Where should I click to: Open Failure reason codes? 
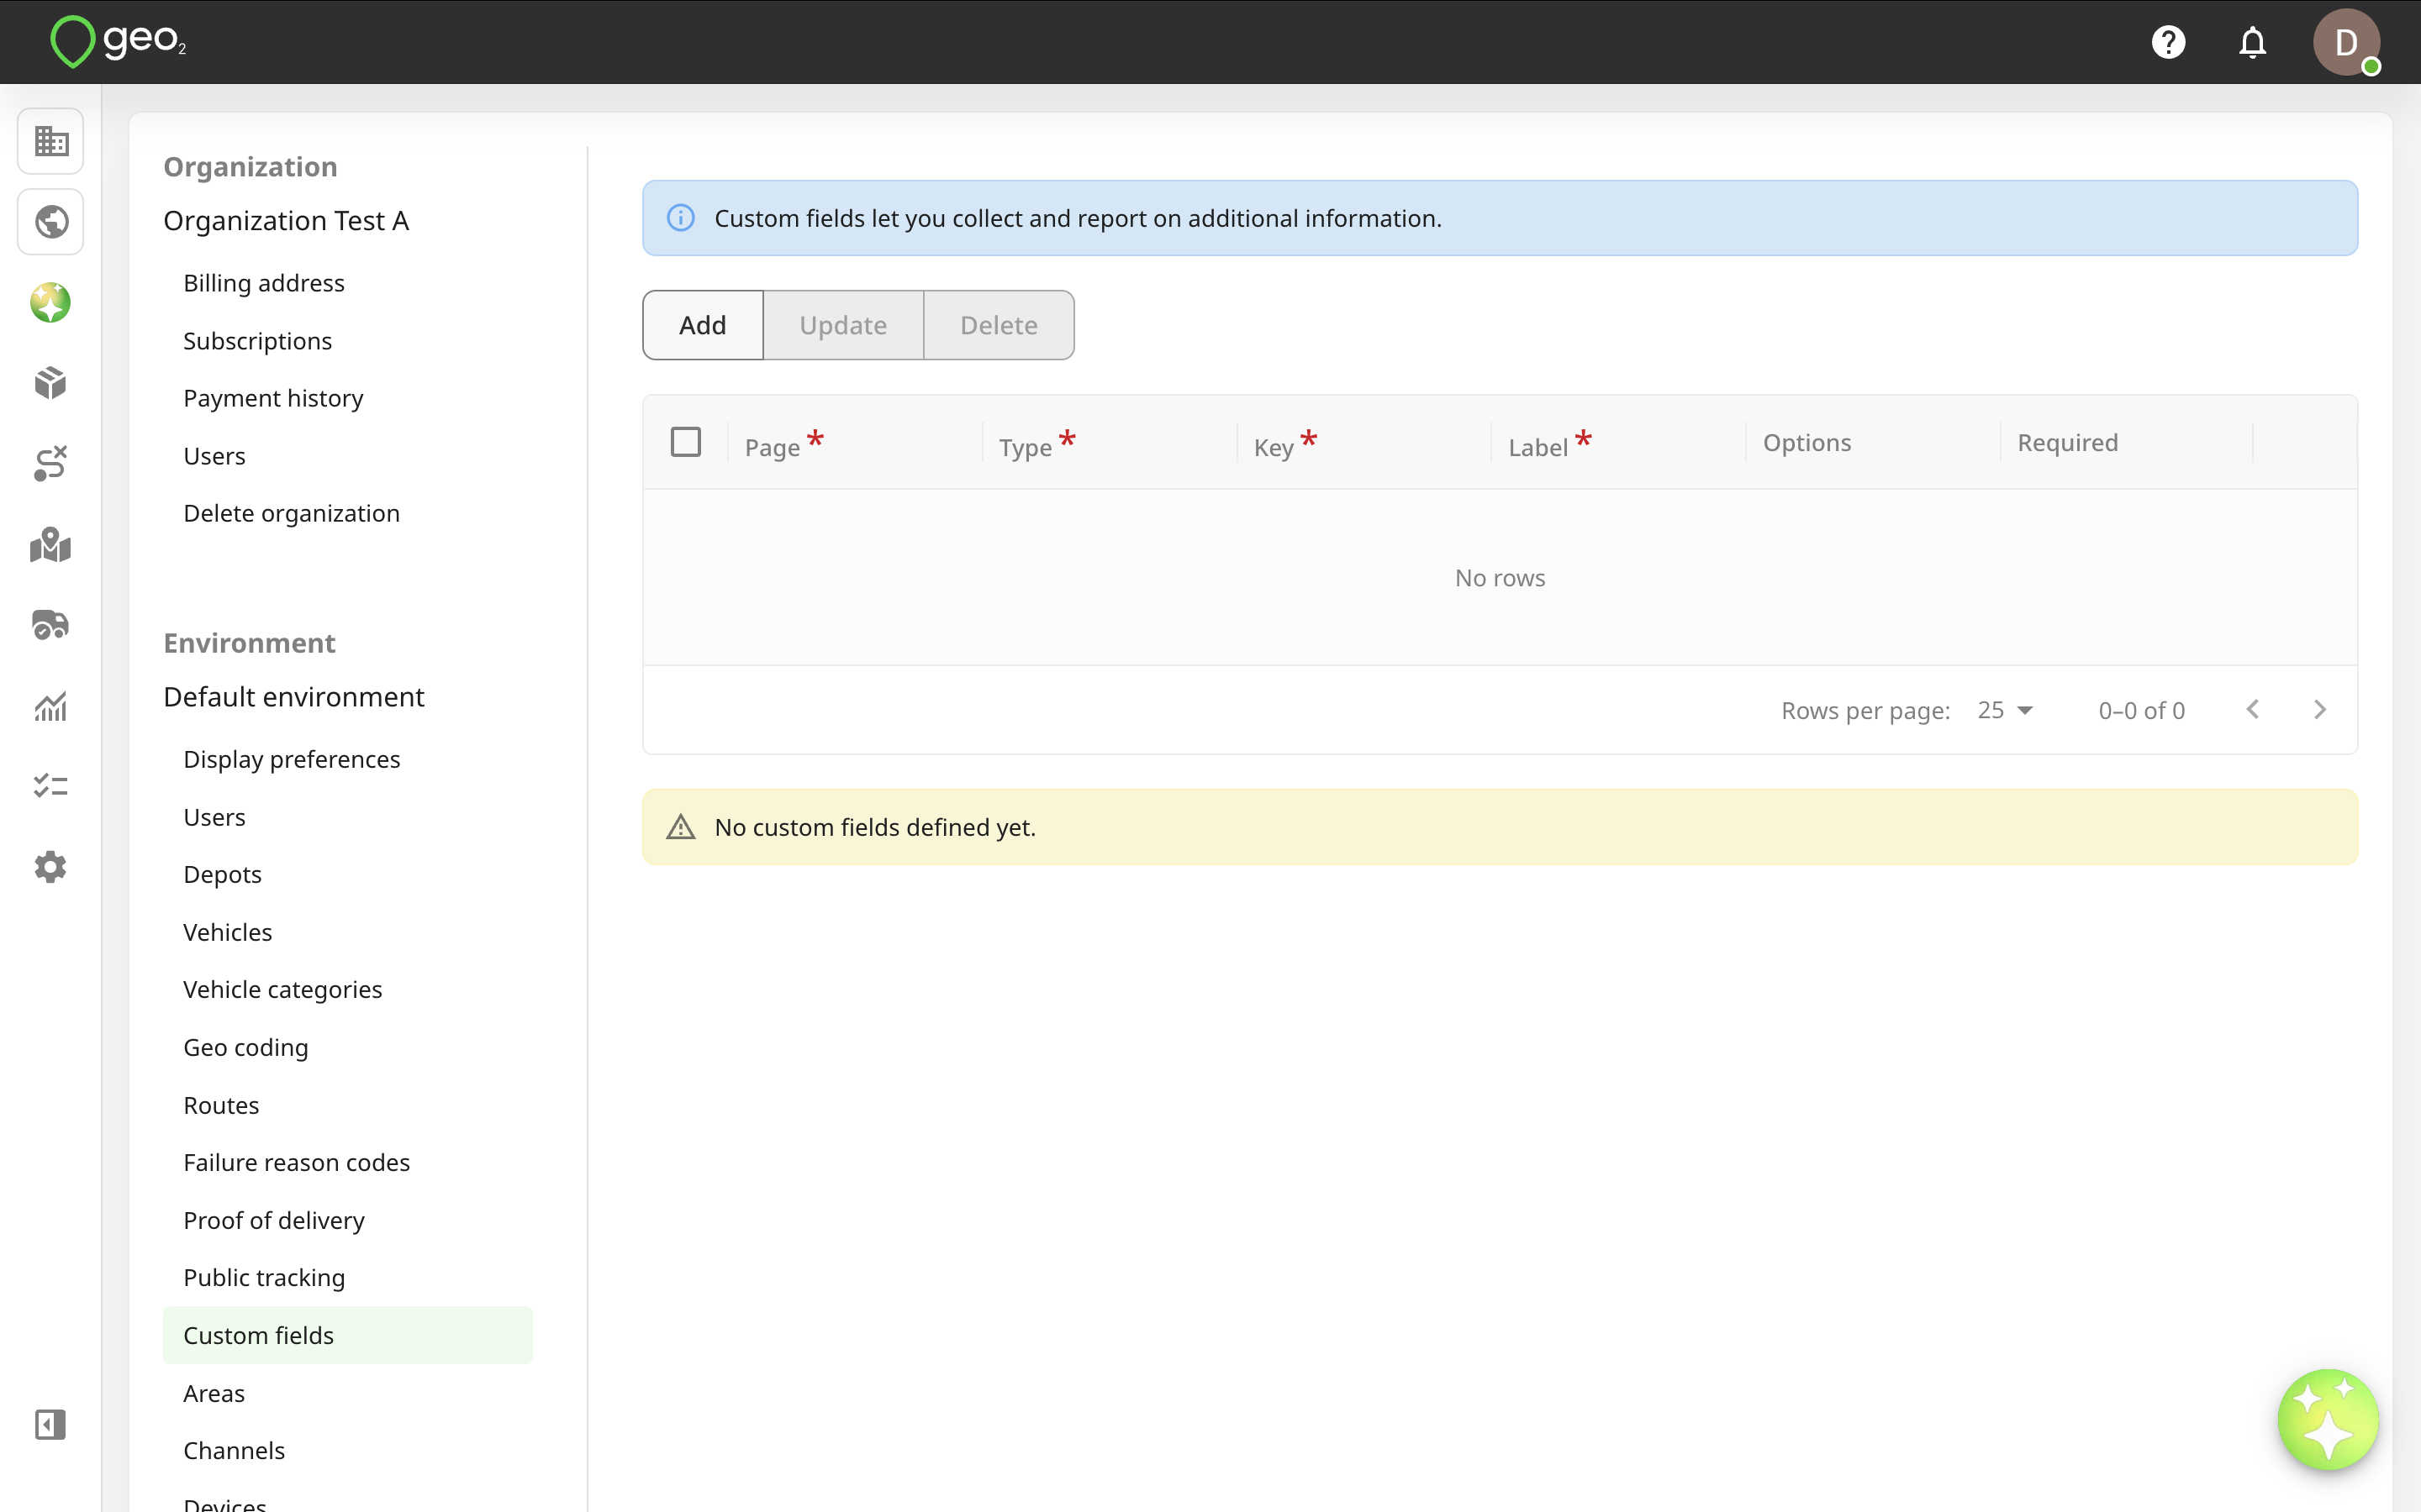tap(296, 1162)
